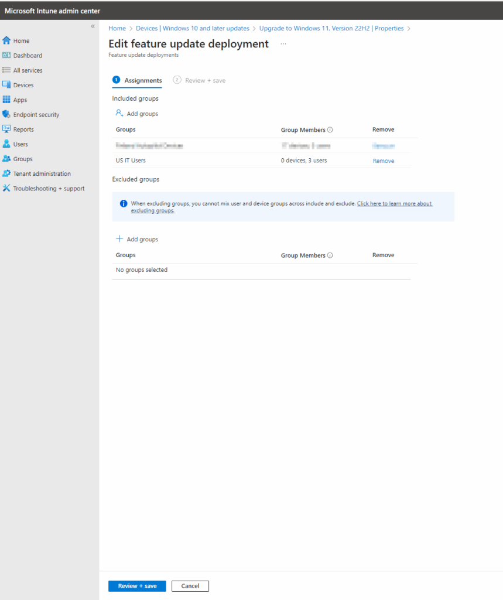
Task: Remove the US IT Users group
Action: click(x=383, y=161)
